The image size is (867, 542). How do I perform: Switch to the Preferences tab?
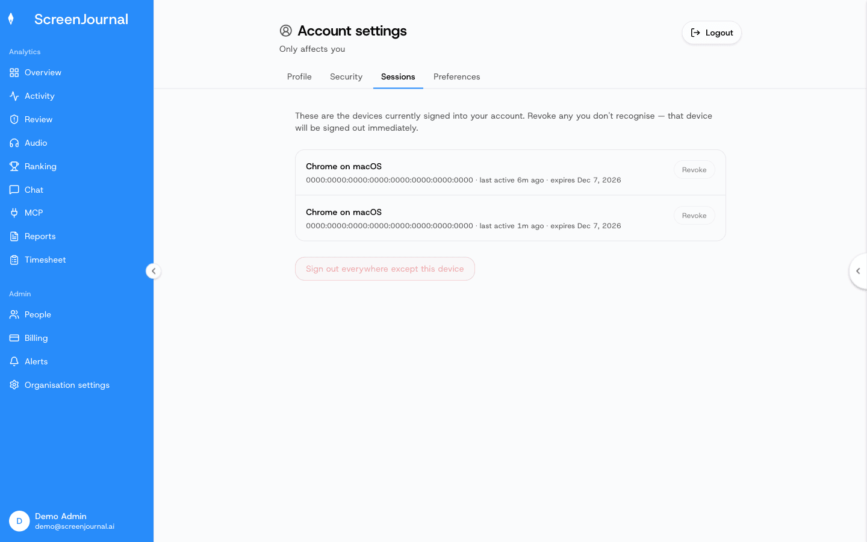pos(457,77)
